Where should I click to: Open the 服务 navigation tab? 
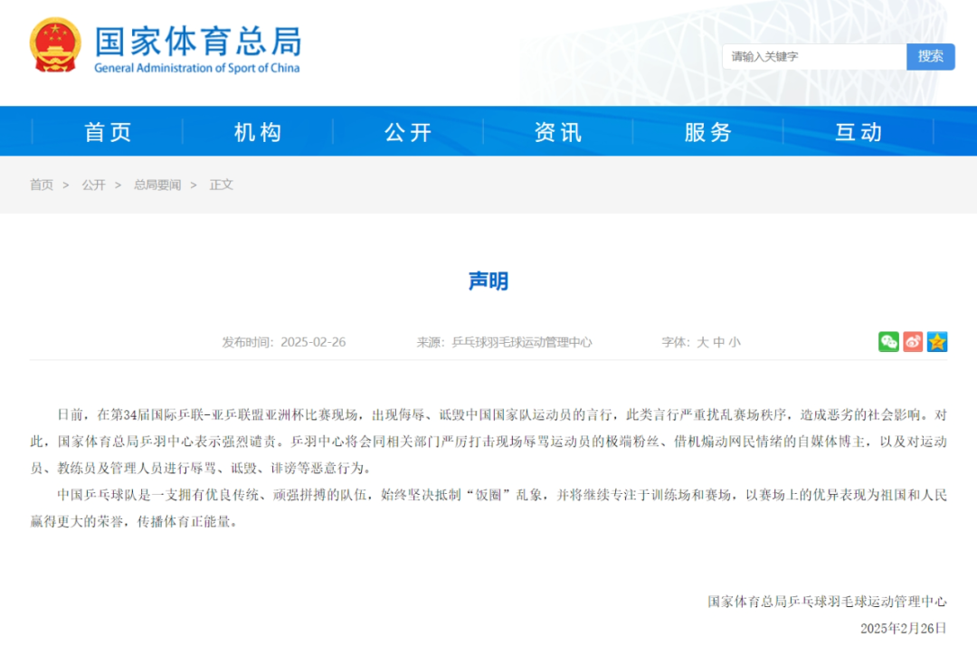[707, 132]
